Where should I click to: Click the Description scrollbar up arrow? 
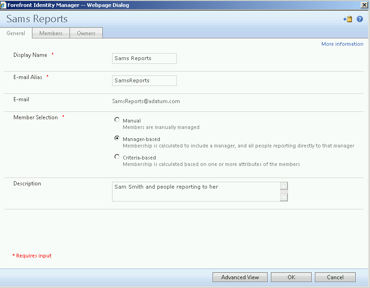[x=284, y=186]
